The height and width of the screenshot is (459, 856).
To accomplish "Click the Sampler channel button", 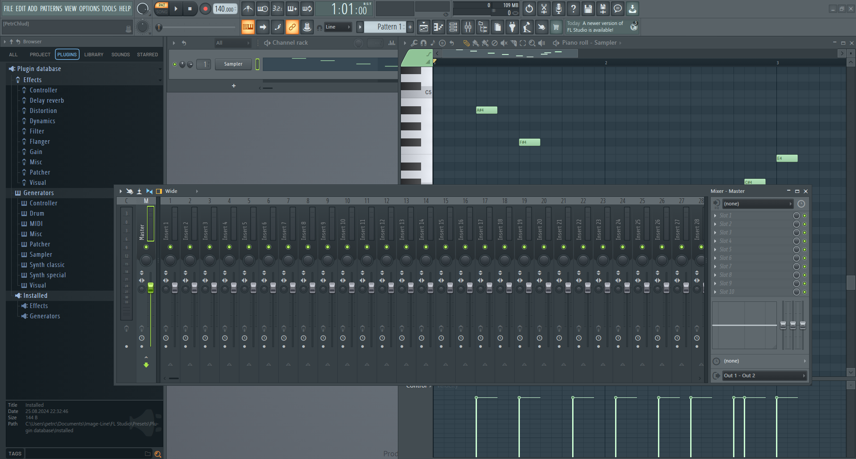I will 233,64.
